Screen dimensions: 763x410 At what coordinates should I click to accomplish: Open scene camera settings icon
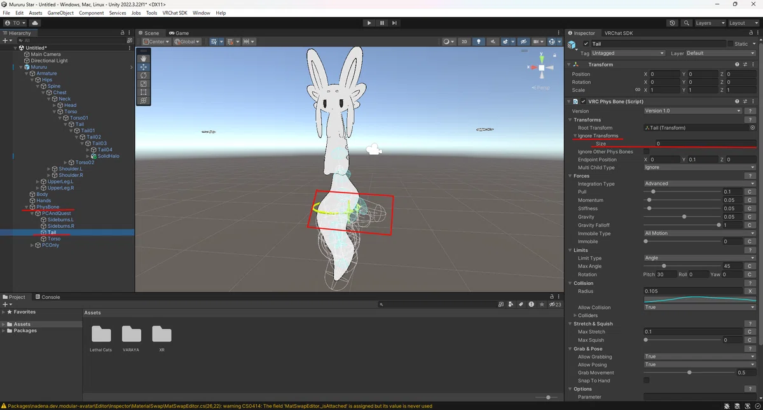coord(537,41)
